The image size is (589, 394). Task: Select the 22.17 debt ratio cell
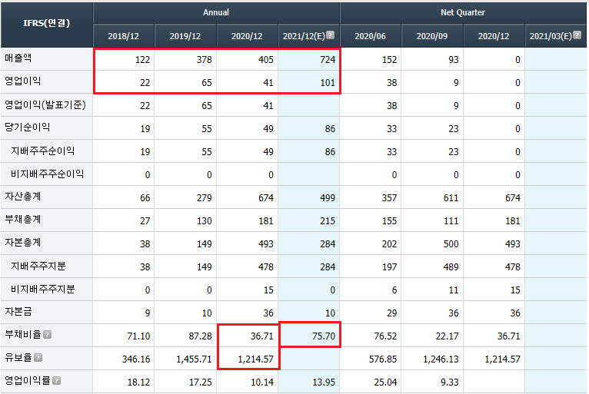pos(432,336)
